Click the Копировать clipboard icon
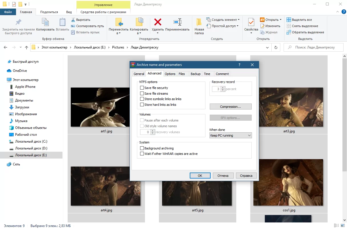This screenshot has width=347, height=229. point(45,22)
